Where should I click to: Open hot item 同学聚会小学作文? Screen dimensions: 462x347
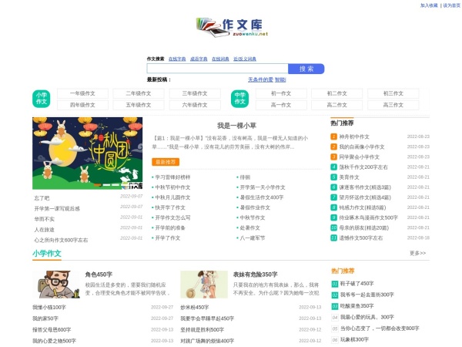tap(359, 157)
